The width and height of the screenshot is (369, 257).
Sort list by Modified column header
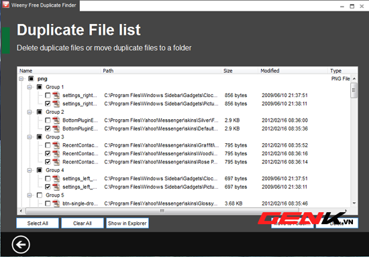pos(293,71)
